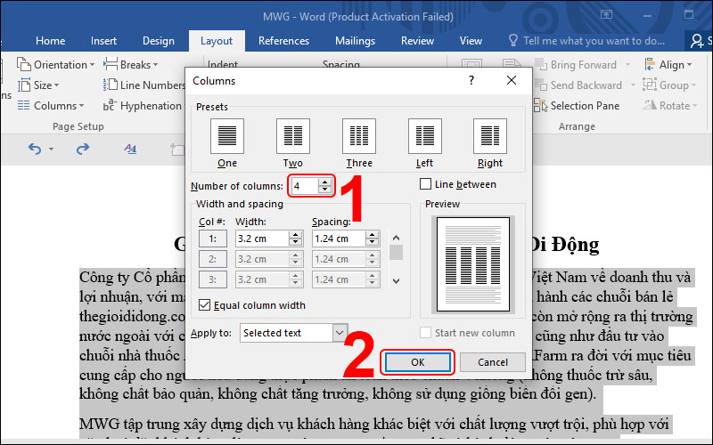Open the Review tab
This screenshot has width=713, height=445.
(x=417, y=41)
